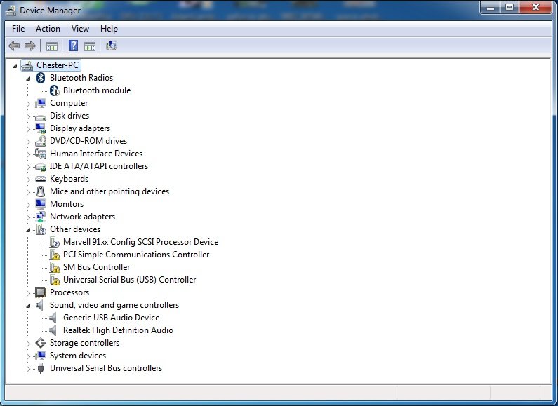
Task: Expand the Network adapters node
Action: tap(29, 217)
